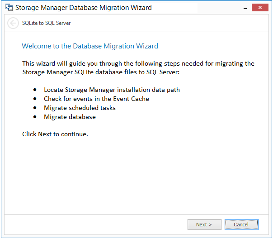The width and height of the screenshot is (273, 239).
Task: Click the Storage Manager Database Migration Wizard title
Action: click(84, 8)
